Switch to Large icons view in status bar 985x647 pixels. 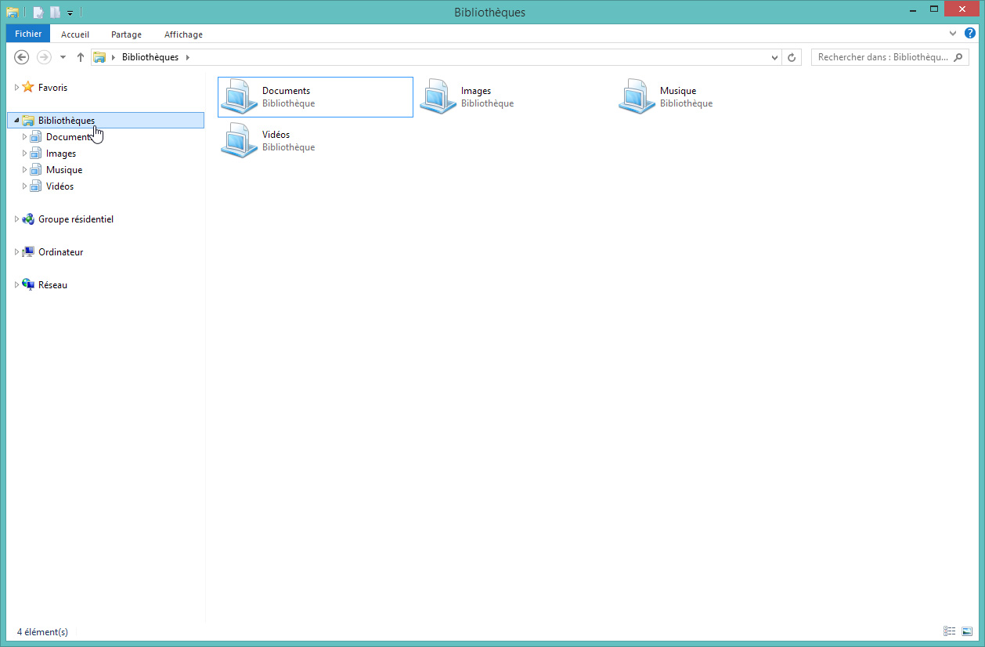967,631
